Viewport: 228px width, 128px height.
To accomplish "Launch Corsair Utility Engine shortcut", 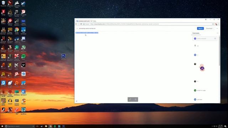I will (x=17, y=4).
